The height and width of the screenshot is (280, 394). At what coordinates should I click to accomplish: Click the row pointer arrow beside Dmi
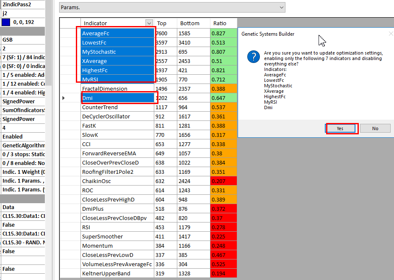pyautogui.click(x=64, y=98)
